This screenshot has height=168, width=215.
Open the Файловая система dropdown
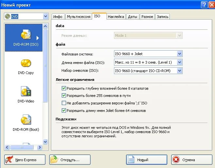point(179,54)
